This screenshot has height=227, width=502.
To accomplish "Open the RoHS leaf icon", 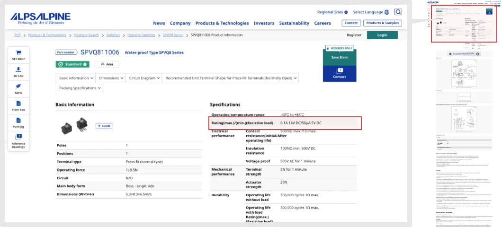I will 18,87.
